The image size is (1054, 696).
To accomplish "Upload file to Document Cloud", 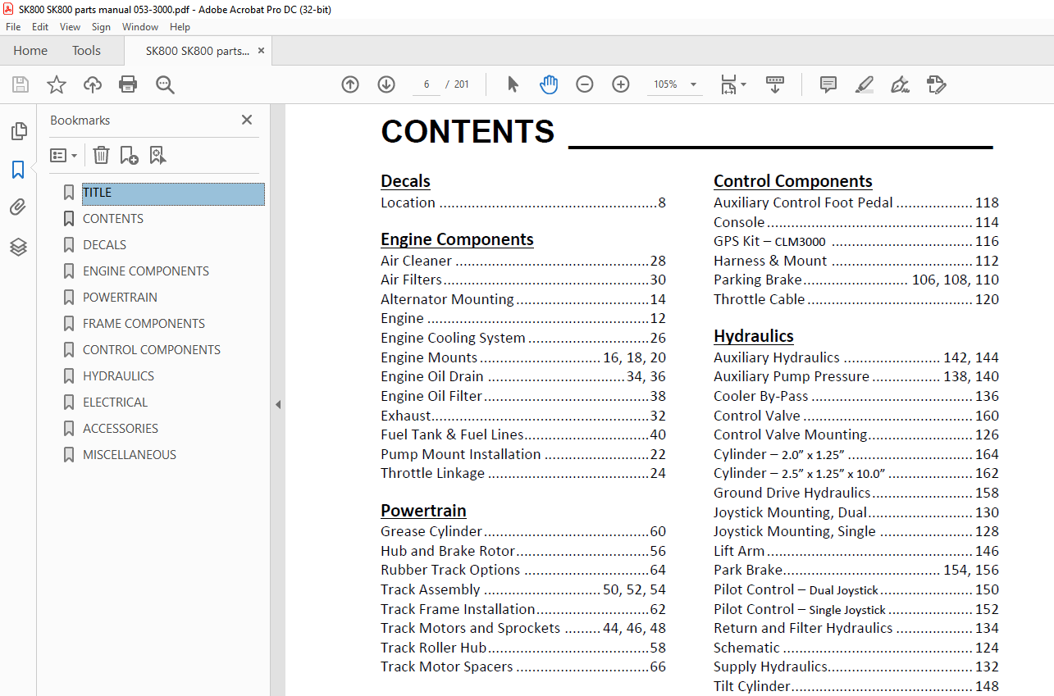I will (x=93, y=84).
